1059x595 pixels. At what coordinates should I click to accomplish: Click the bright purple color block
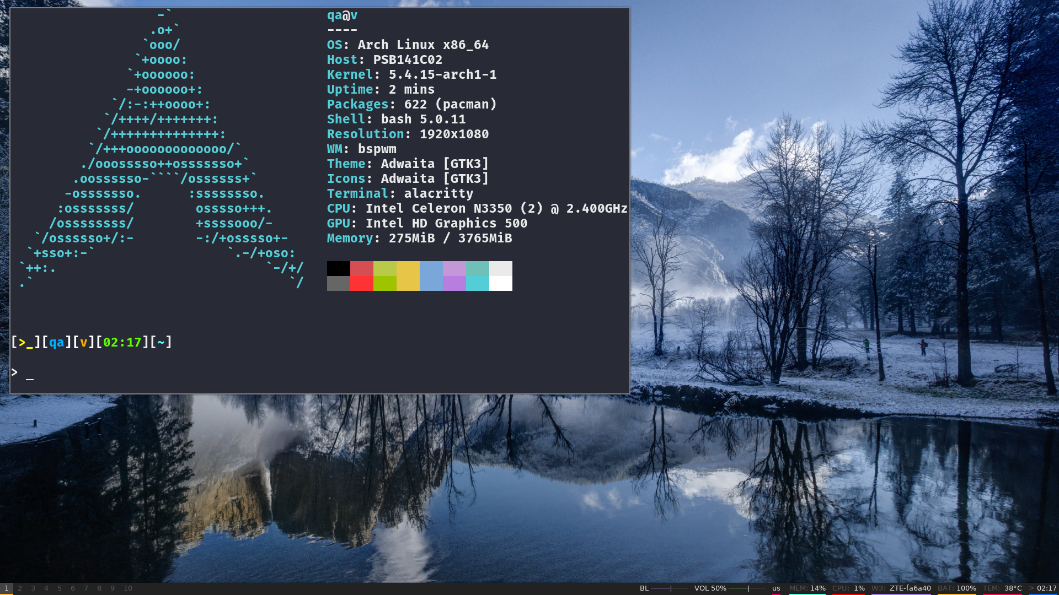454,283
